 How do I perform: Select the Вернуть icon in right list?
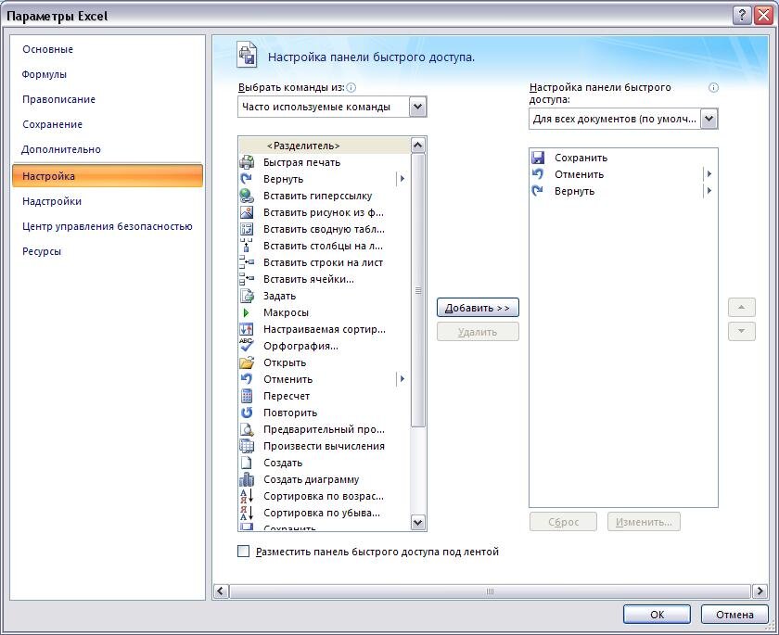(538, 191)
